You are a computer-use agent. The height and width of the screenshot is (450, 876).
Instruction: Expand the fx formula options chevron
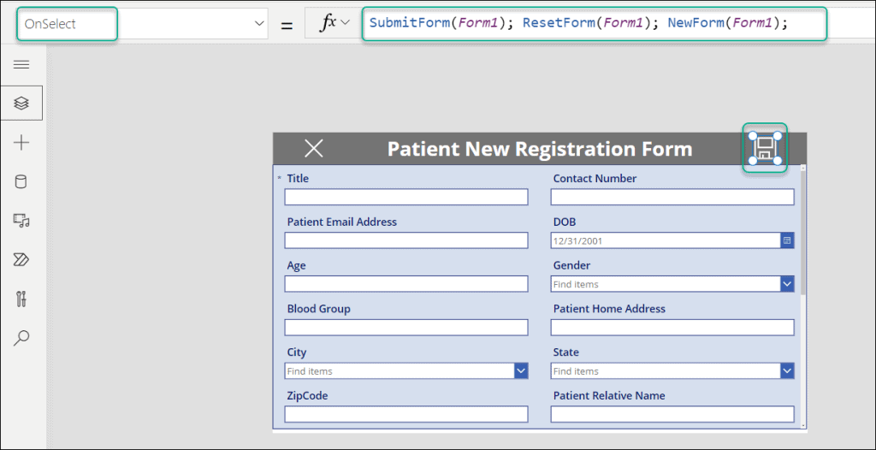coord(345,22)
